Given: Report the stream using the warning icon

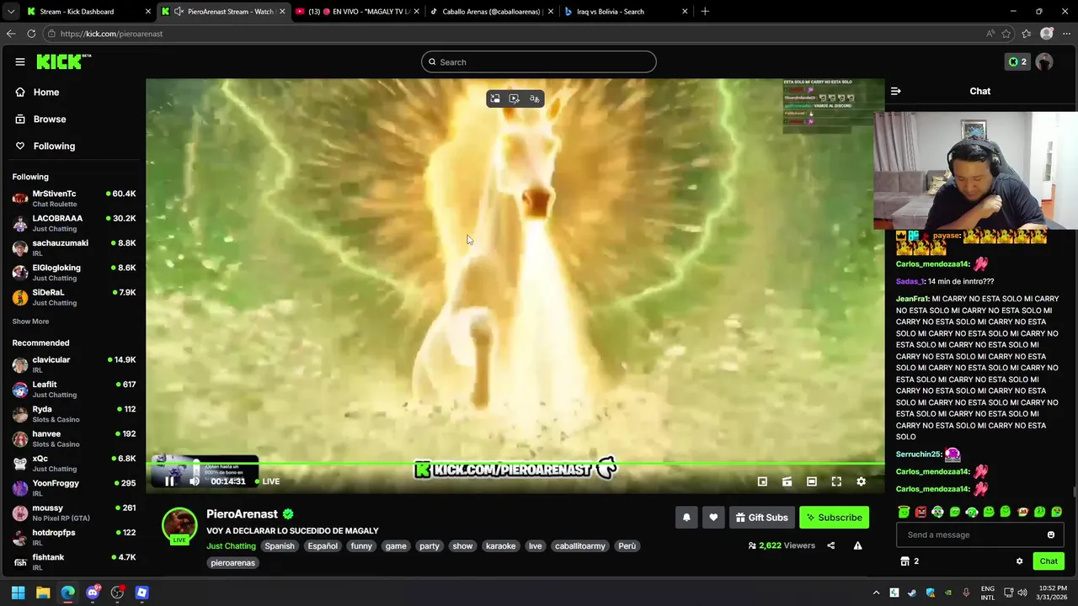Looking at the screenshot, I should [857, 545].
